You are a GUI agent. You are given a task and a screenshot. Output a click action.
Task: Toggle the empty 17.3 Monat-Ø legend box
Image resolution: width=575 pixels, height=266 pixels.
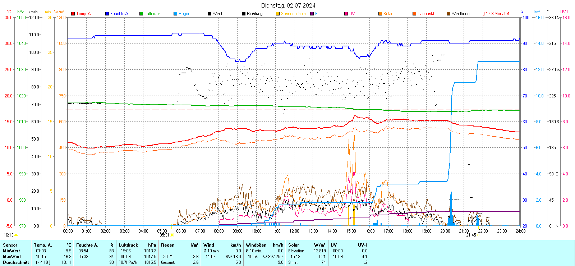point(483,14)
